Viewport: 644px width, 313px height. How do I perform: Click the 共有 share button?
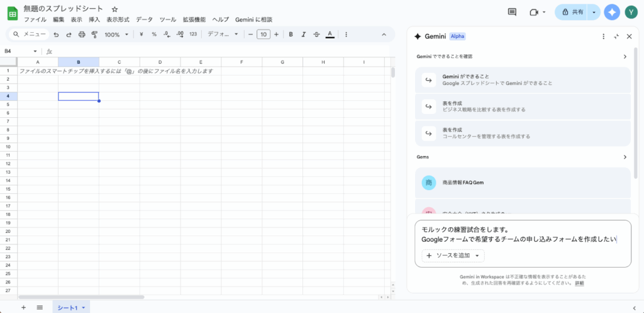[x=571, y=12]
